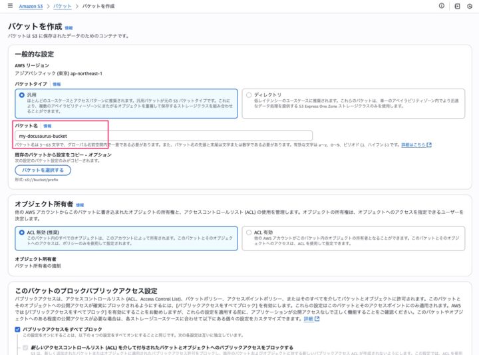The width and height of the screenshot is (479, 355).
Task: Open the hamburger navigation menu
Action: pyautogui.click(x=10, y=6)
